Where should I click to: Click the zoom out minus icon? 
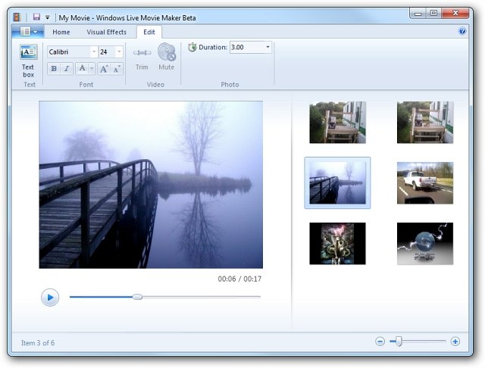point(380,341)
